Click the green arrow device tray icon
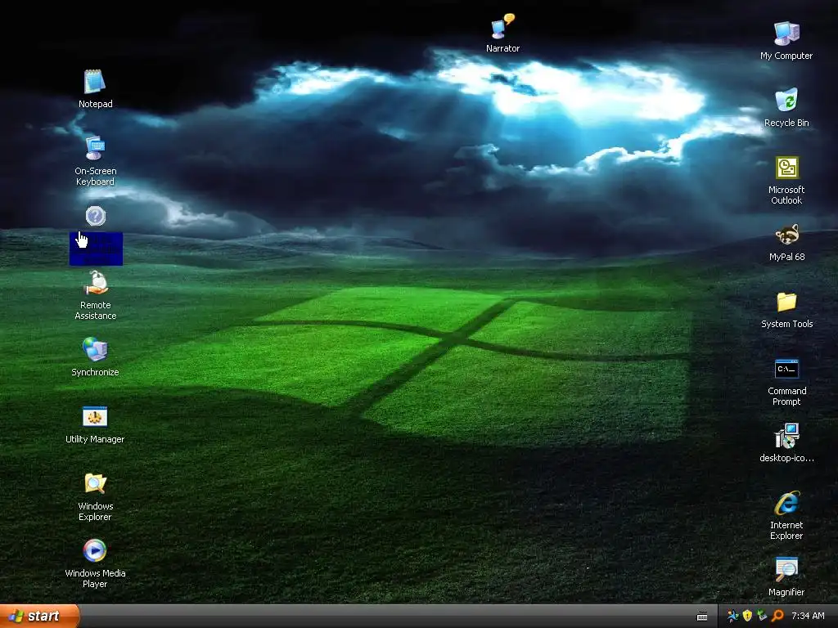The image size is (838, 628). pyautogui.click(x=762, y=616)
